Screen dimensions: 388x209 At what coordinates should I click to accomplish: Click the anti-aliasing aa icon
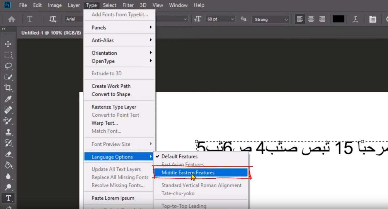pos(244,19)
